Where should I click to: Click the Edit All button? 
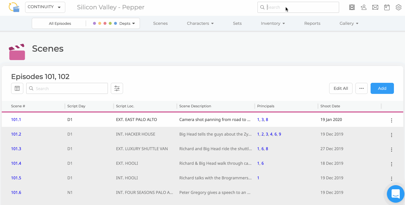point(341,88)
